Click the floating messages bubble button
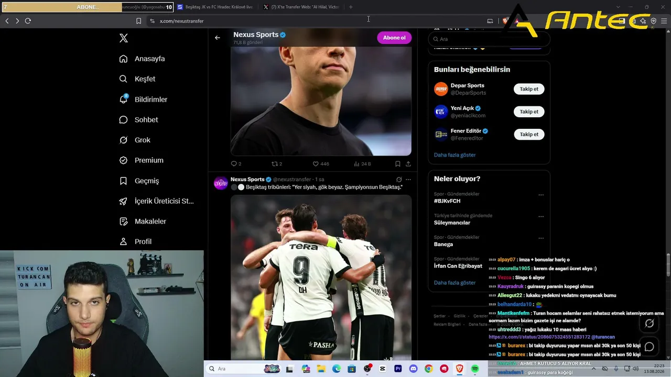671x377 pixels. (x=650, y=347)
